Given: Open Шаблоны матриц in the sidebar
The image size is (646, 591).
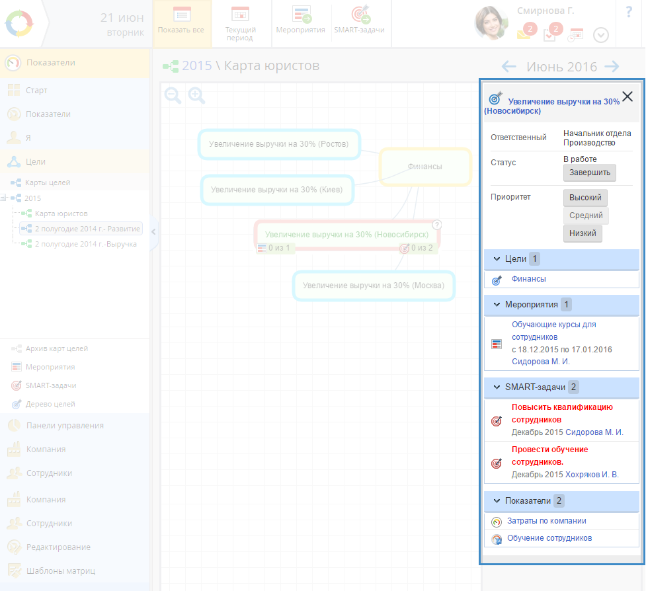Looking at the screenshot, I should pyautogui.click(x=75, y=571).
